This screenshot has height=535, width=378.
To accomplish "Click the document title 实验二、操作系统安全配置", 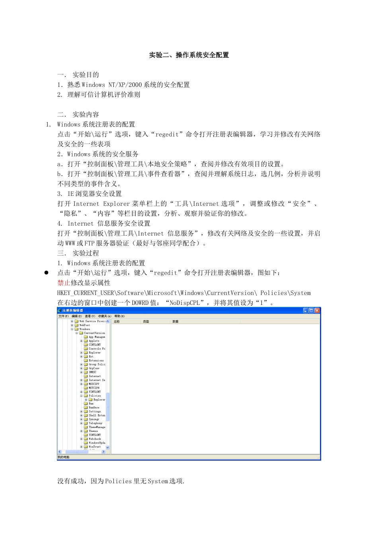I will click(x=189, y=55).
